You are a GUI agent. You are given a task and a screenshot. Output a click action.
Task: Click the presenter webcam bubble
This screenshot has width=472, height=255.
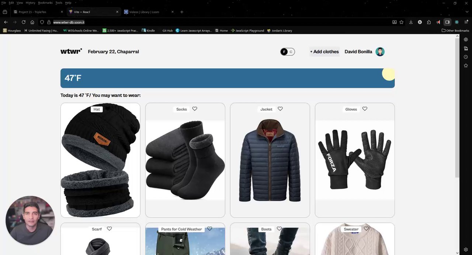click(x=30, y=220)
